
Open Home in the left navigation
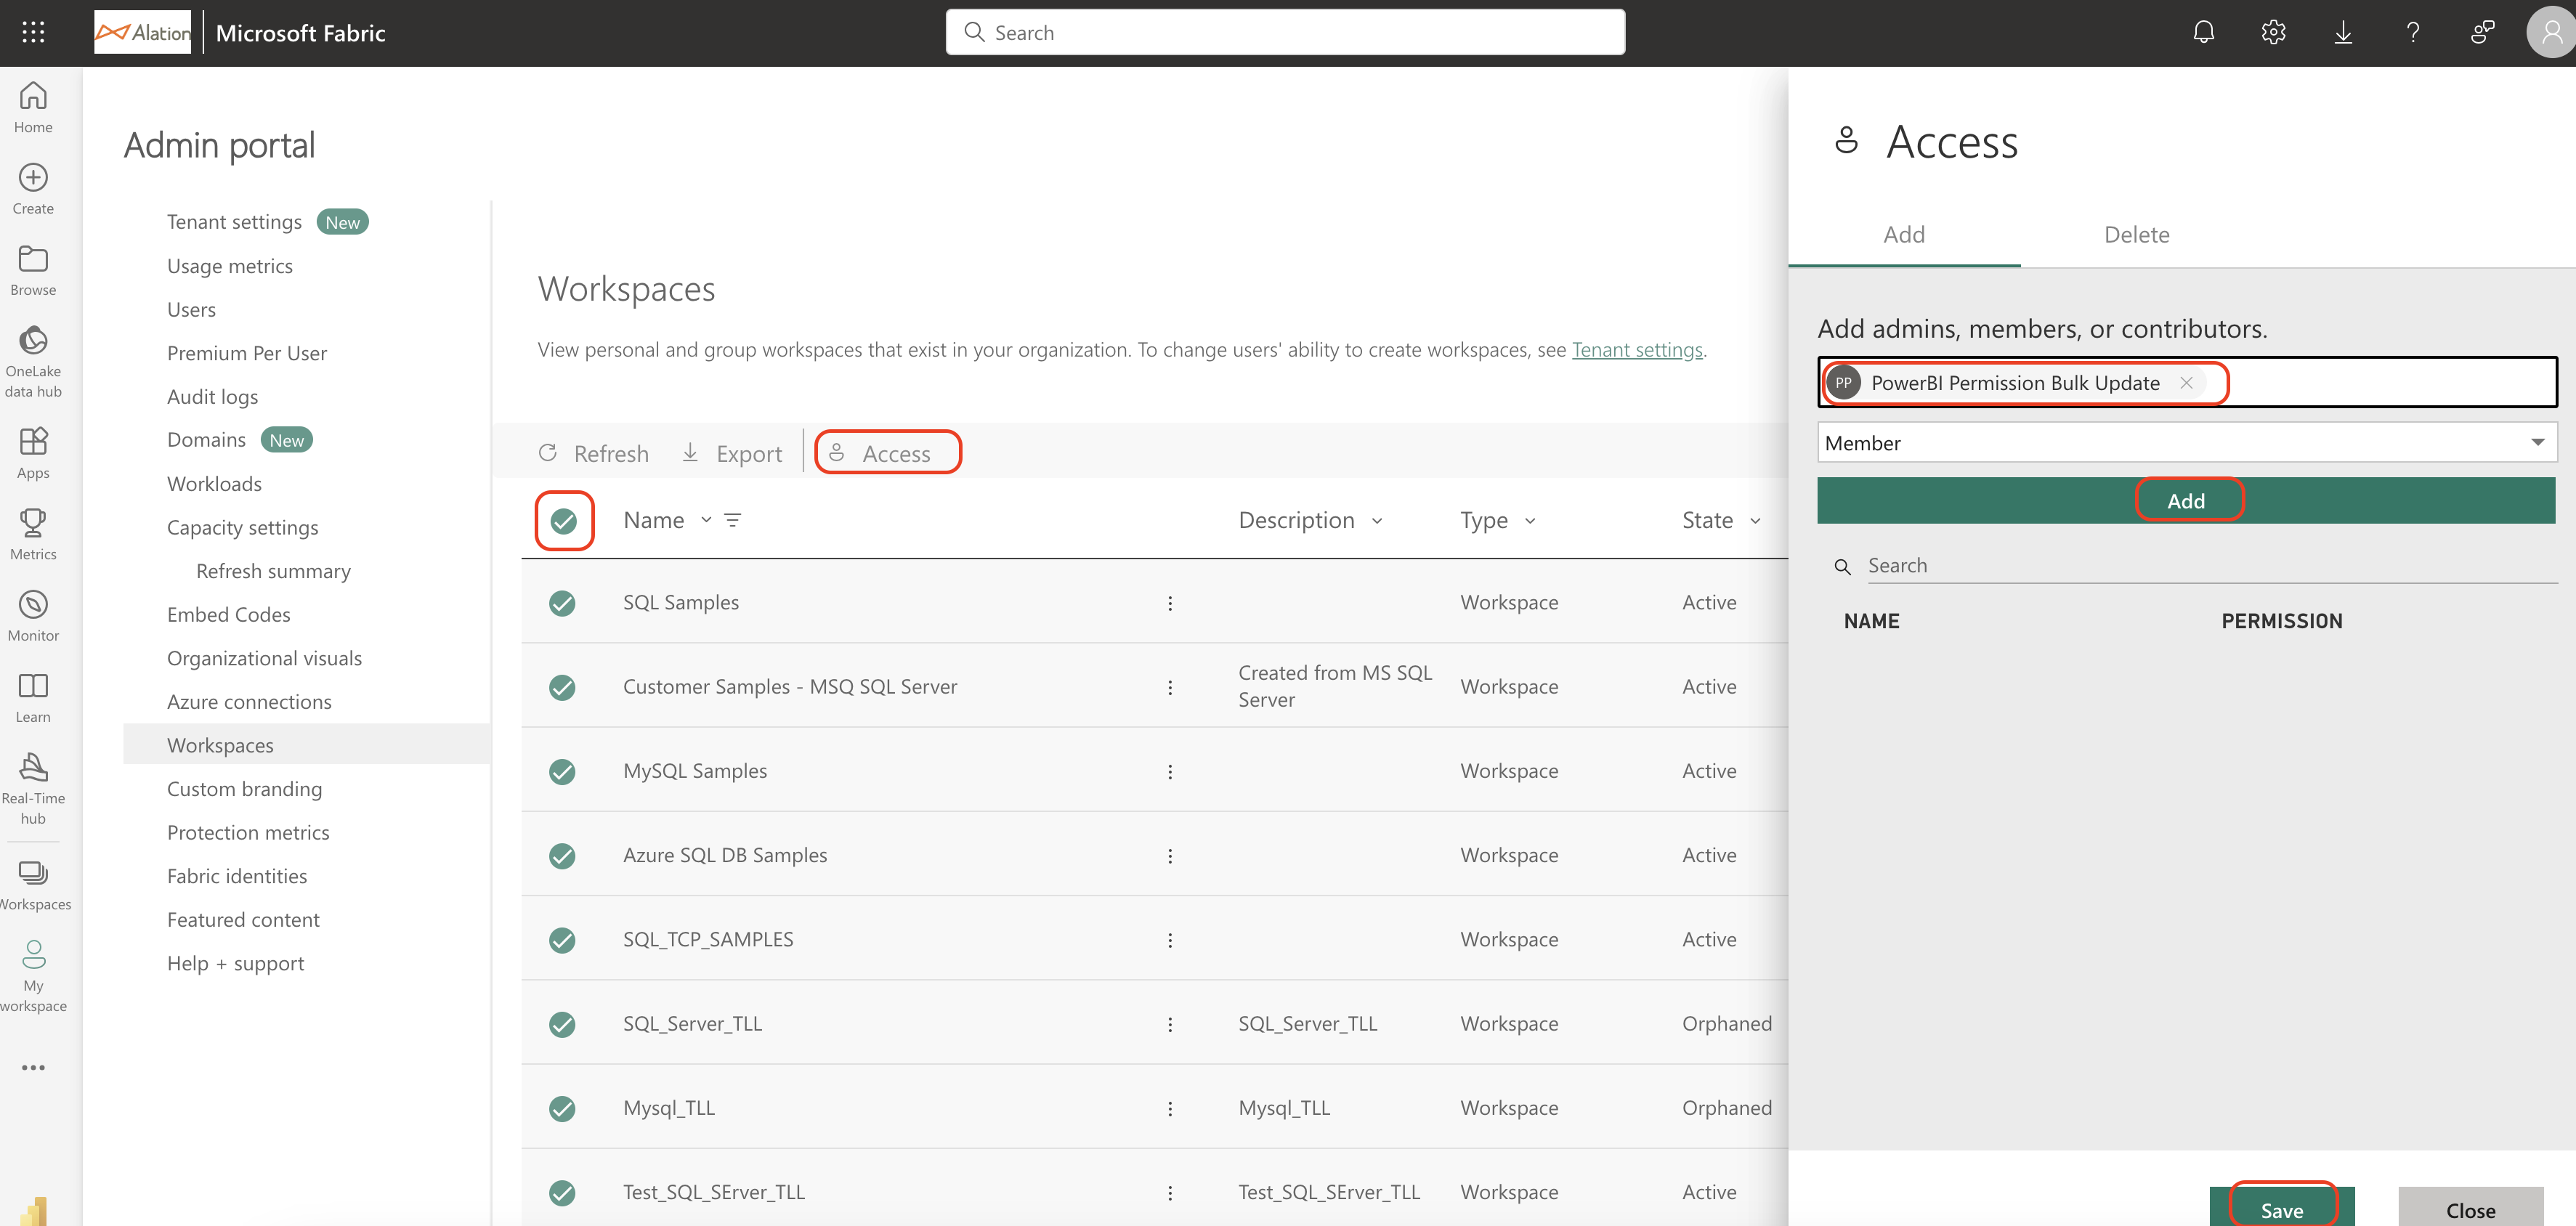click(33, 107)
